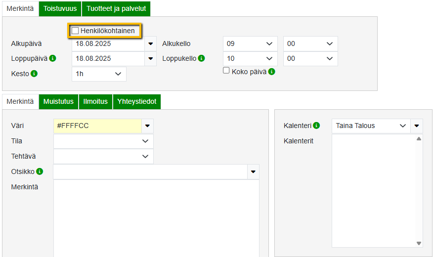Click into the Merkintä text area
The image size is (433, 257).
coord(156,217)
